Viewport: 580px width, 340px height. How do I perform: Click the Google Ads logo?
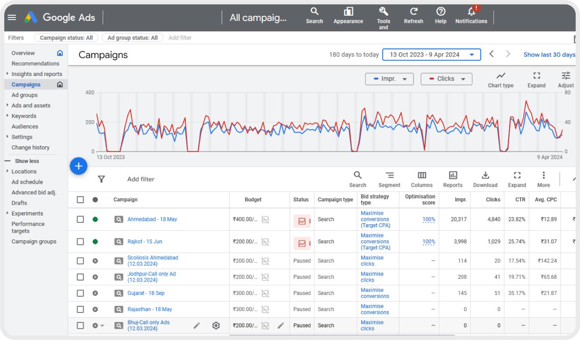(x=60, y=18)
